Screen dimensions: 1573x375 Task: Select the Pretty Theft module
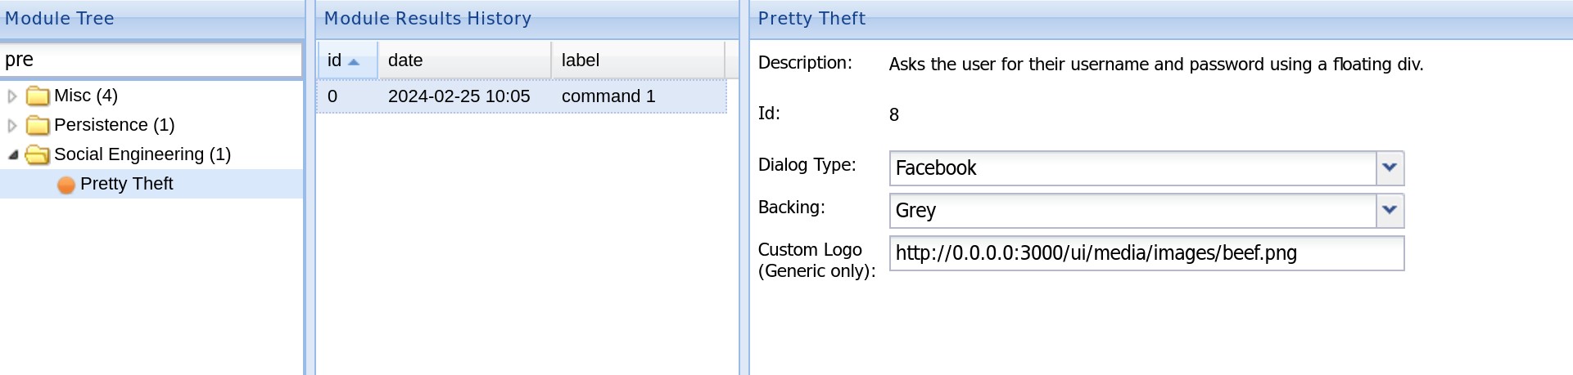click(126, 184)
